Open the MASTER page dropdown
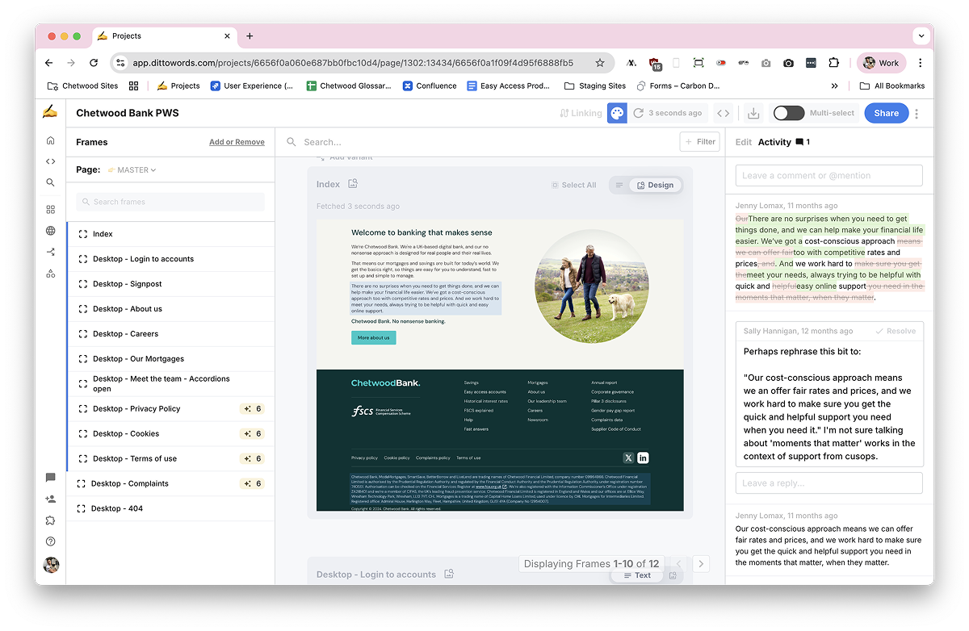Screen dimensions: 969x631 [x=136, y=170]
